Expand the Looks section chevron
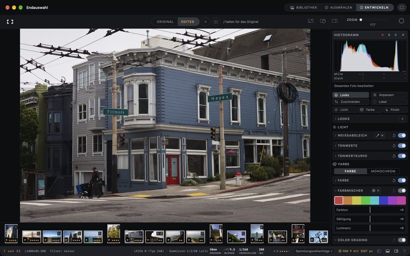The image size is (410, 256). click(x=336, y=119)
